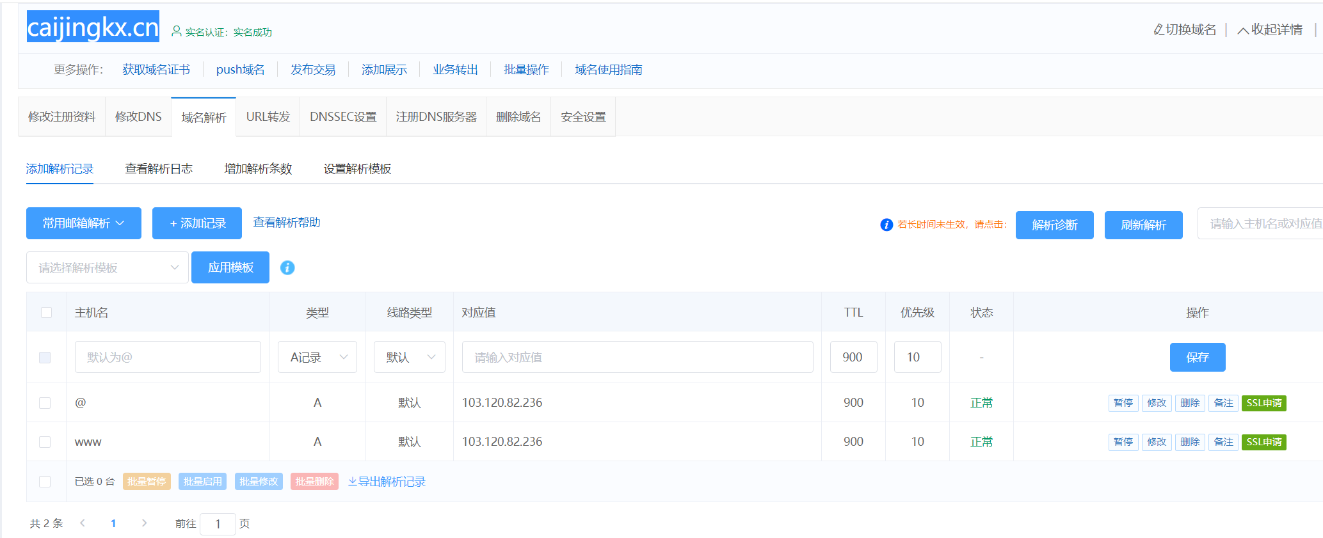Open the A记录 record type dropdown
The image size is (1323, 538).
tap(317, 357)
